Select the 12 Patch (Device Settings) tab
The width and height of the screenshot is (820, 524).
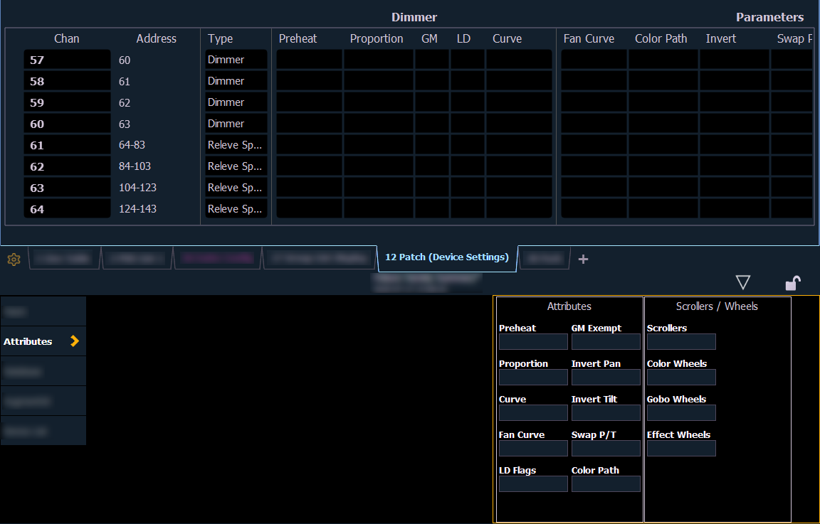446,257
